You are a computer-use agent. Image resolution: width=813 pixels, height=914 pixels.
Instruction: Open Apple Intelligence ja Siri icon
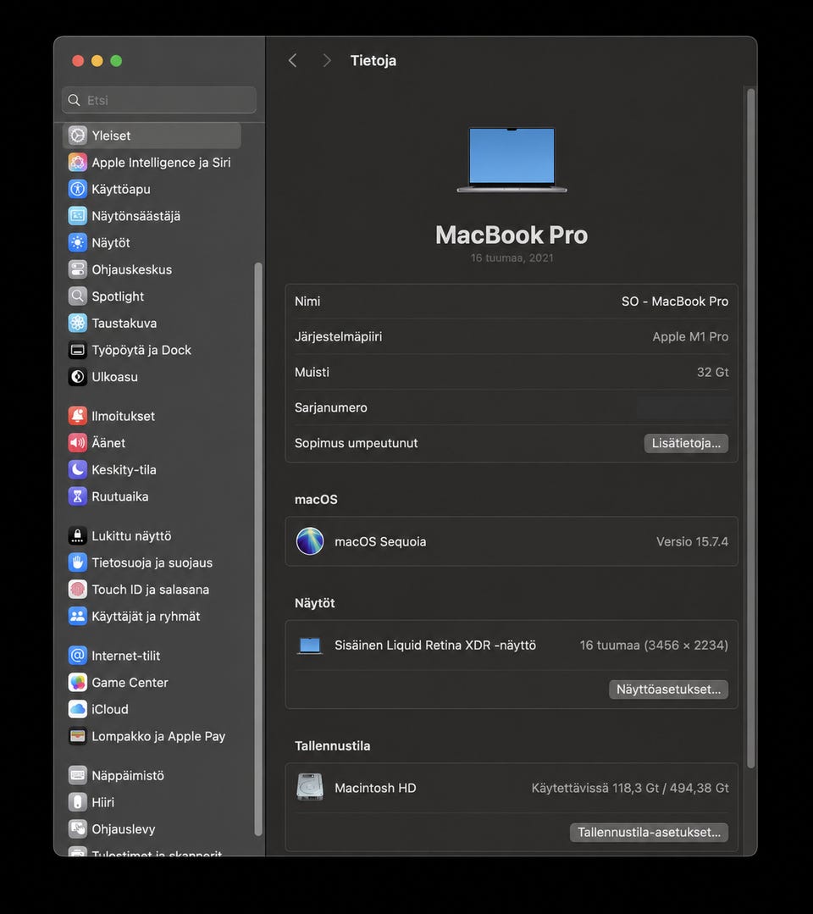tap(78, 162)
